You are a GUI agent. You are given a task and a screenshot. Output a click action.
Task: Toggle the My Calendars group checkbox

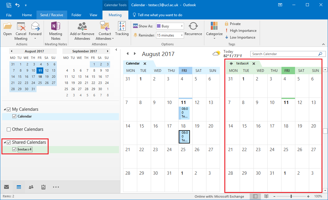9,109
